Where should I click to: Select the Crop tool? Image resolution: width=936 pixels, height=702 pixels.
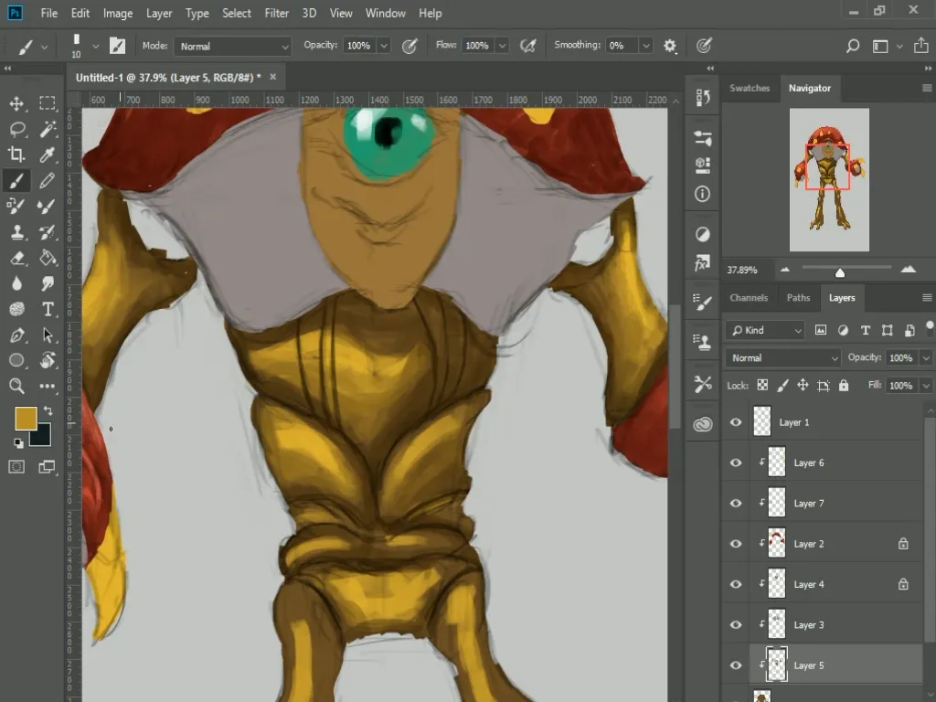[16, 154]
